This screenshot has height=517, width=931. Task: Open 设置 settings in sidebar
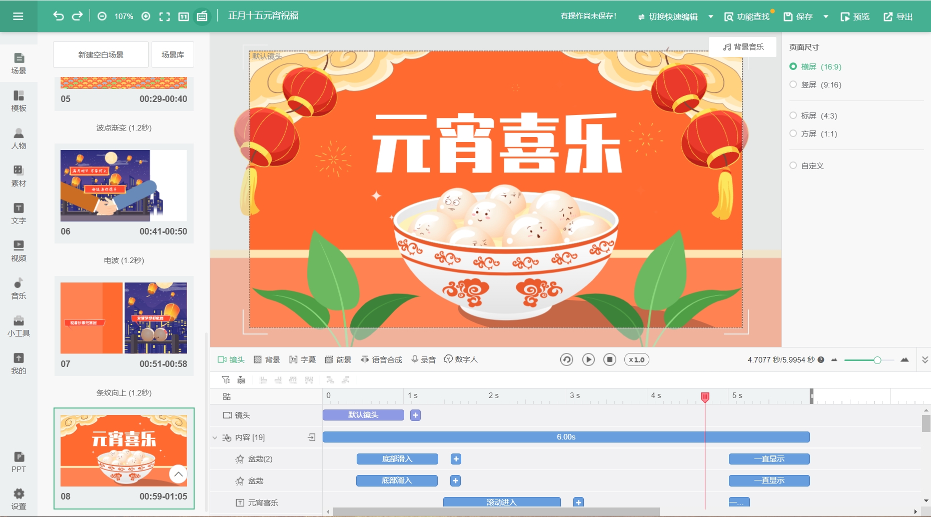tap(19, 499)
